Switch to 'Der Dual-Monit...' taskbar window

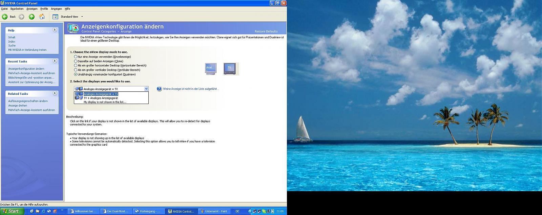116,211
